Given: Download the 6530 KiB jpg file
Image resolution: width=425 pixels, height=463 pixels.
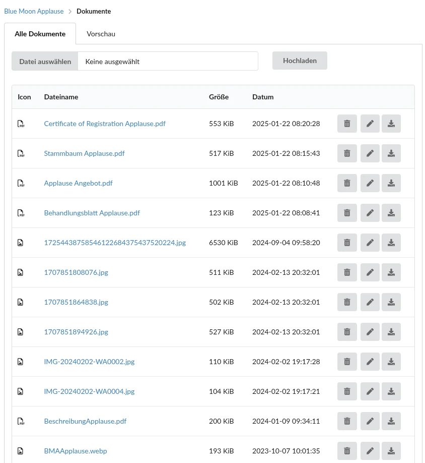Looking at the screenshot, I should point(391,243).
